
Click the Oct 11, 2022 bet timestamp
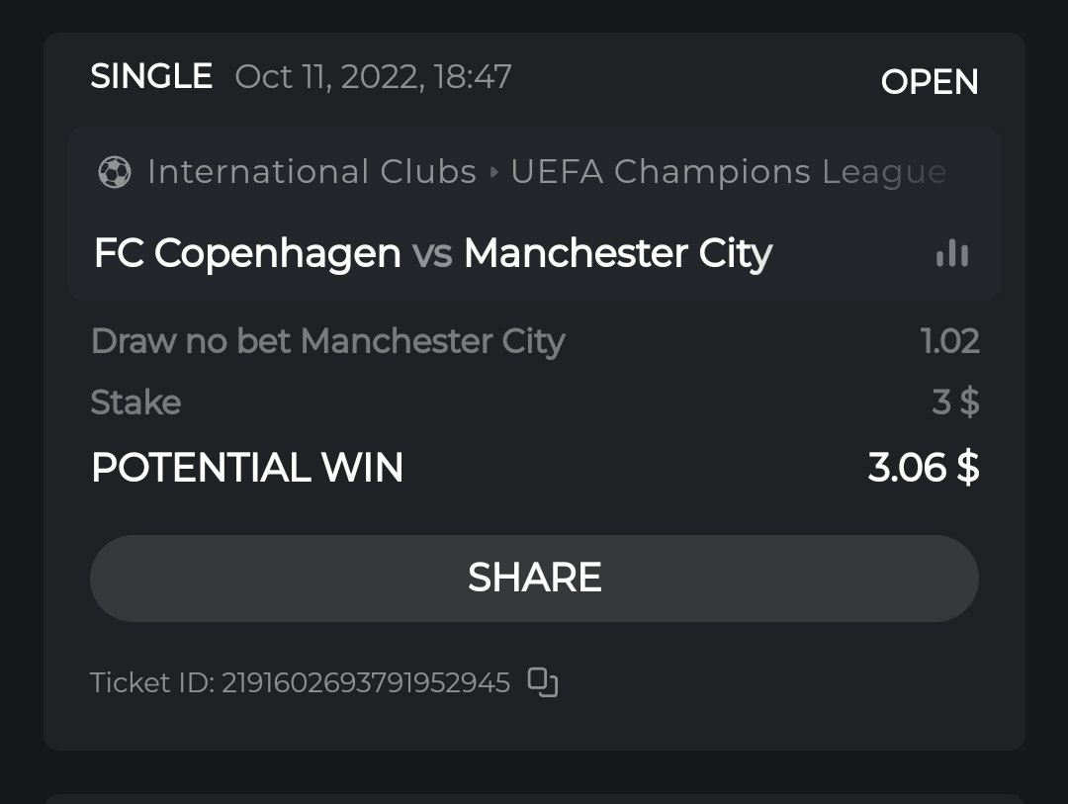pyautogui.click(x=373, y=76)
